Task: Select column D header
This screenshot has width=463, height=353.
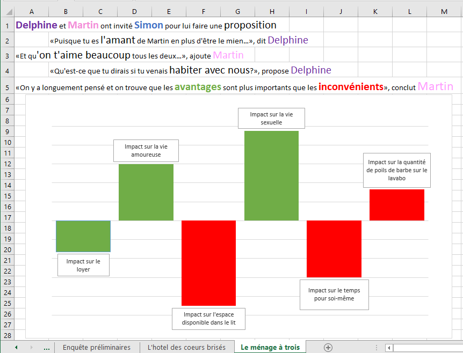Action: click(x=134, y=12)
